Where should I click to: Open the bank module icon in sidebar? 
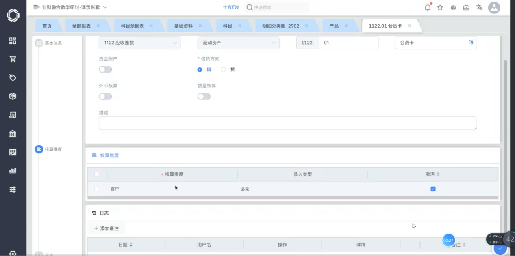tap(13, 133)
